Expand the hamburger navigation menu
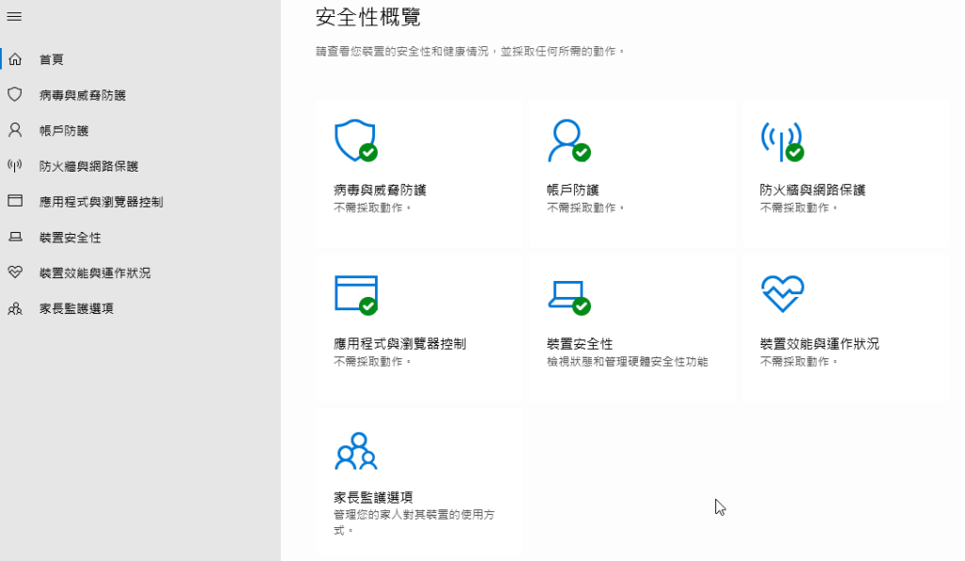This screenshot has height=561, width=965. pos(14,17)
